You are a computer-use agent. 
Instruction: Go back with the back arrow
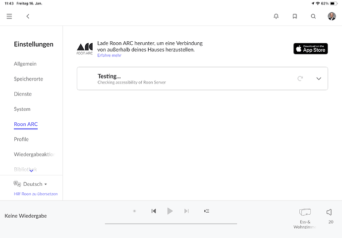28,16
